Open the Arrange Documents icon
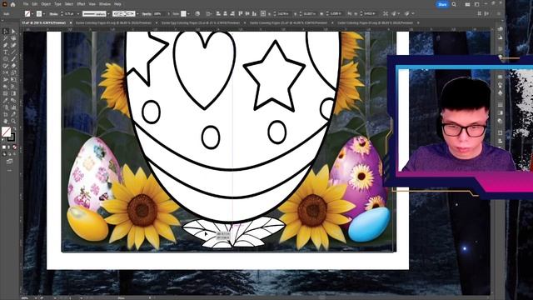533x300 pixels. [467, 4]
